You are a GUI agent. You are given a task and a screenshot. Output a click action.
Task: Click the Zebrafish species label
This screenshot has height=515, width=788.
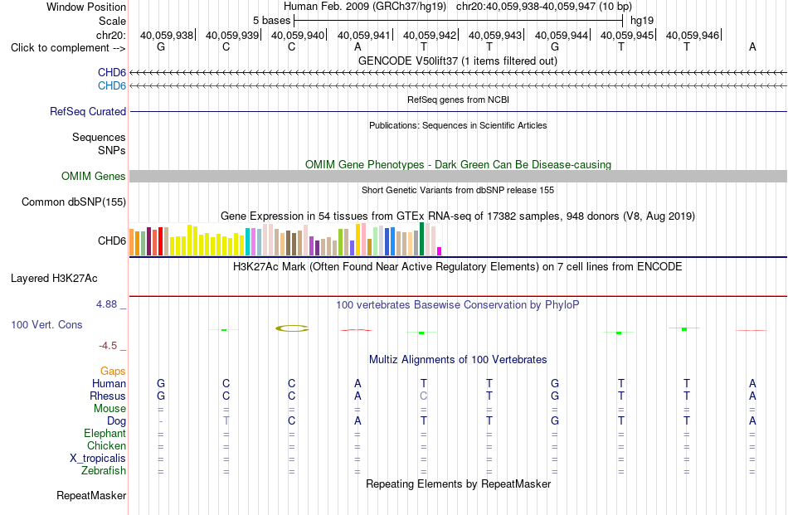(x=104, y=471)
